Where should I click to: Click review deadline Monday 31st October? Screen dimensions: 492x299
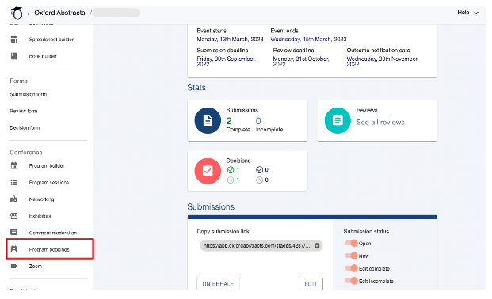tap(301, 62)
